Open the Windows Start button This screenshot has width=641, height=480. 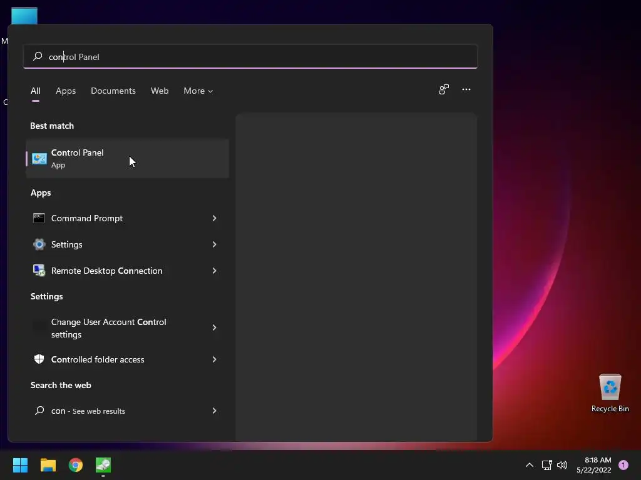[x=20, y=465]
